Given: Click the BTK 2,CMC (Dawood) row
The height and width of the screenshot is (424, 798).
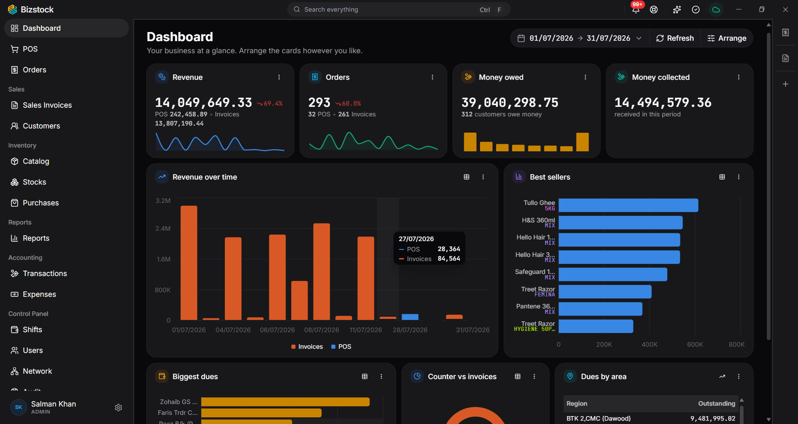Looking at the screenshot, I should 651,419.
